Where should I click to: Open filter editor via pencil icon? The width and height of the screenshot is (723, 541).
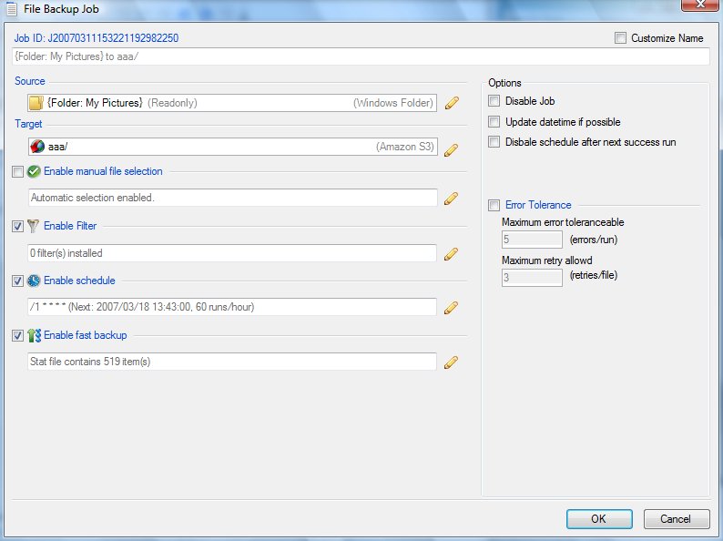451,254
